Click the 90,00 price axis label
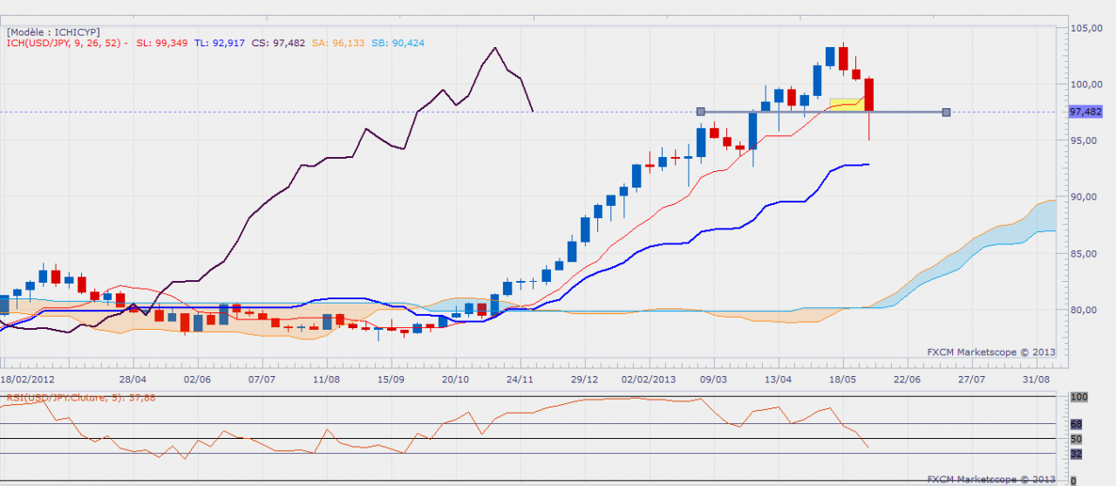 pos(1085,197)
